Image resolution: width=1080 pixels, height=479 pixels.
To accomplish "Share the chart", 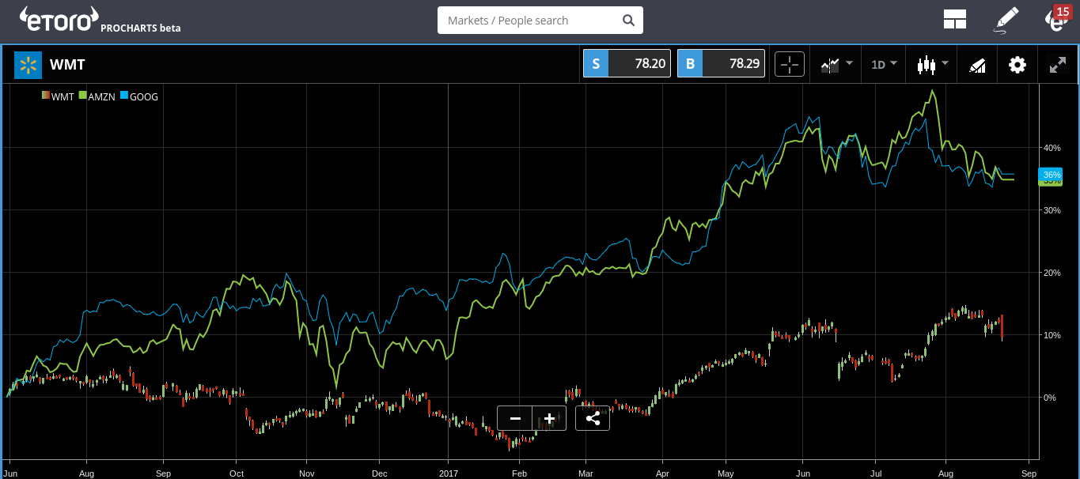I will pos(593,417).
